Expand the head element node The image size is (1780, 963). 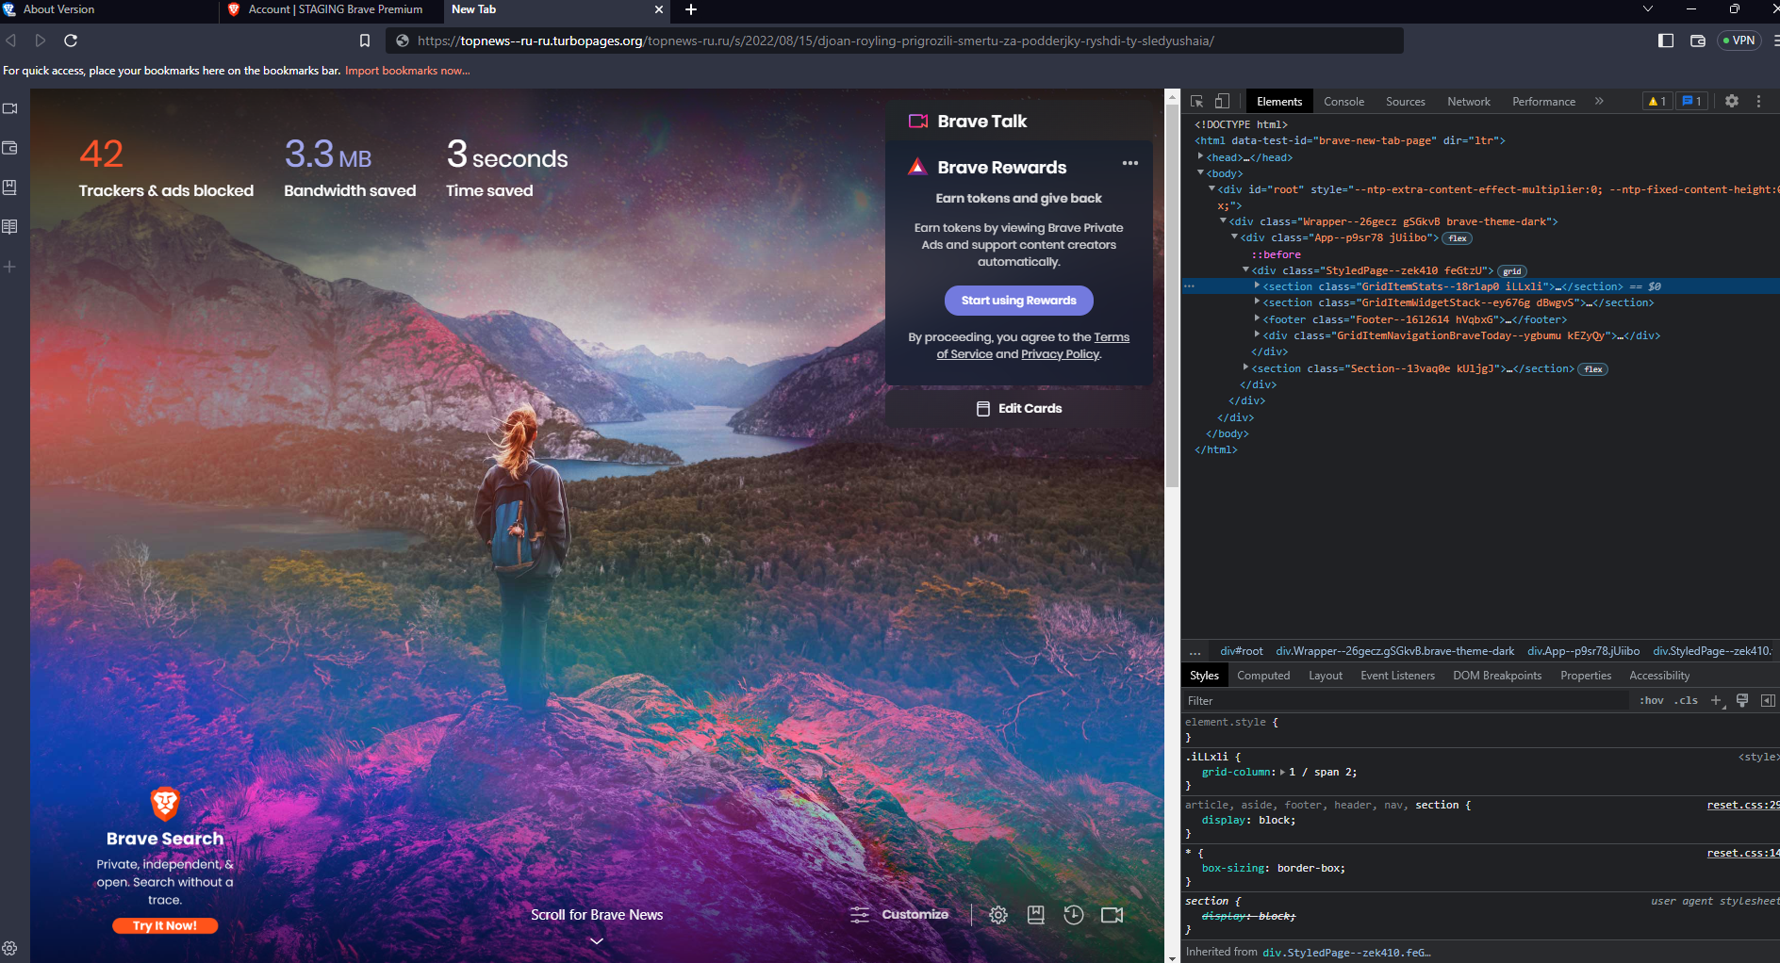[x=1200, y=156]
